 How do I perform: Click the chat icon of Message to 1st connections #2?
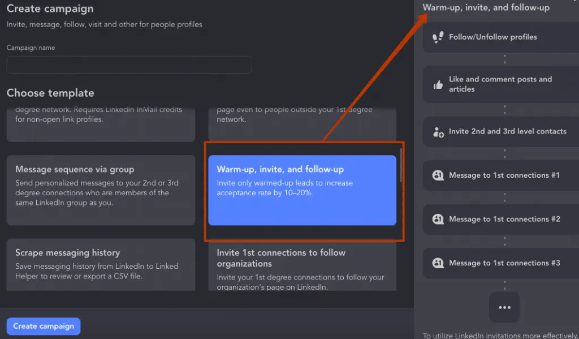click(438, 219)
